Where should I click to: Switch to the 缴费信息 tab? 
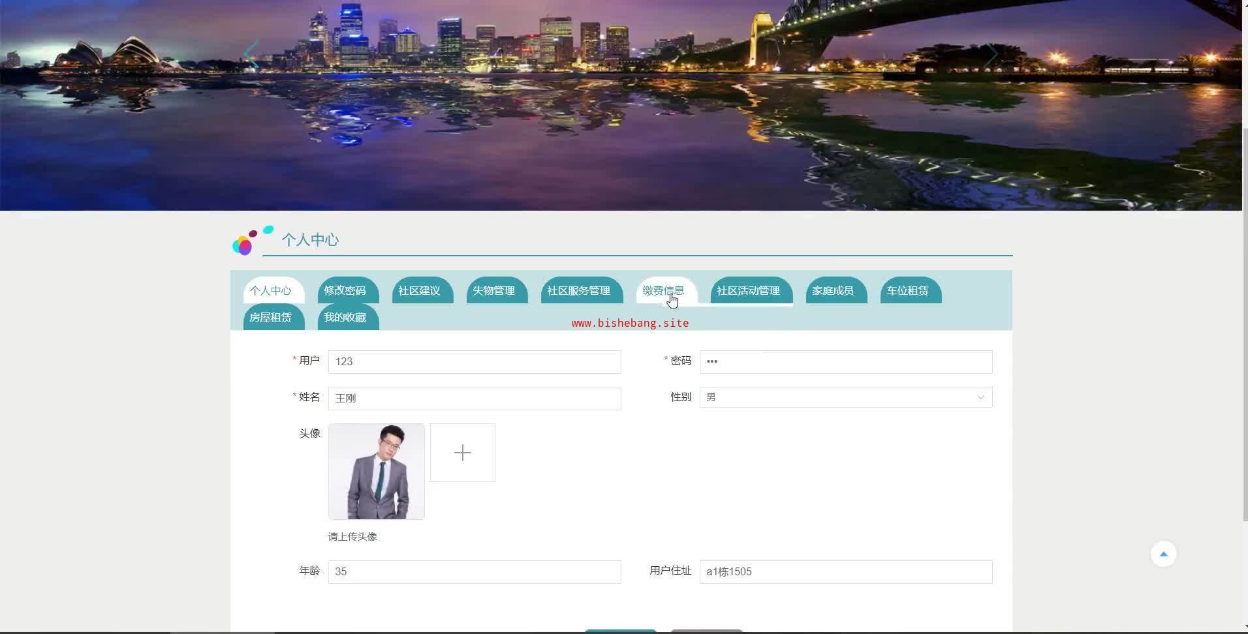(666, 290)
